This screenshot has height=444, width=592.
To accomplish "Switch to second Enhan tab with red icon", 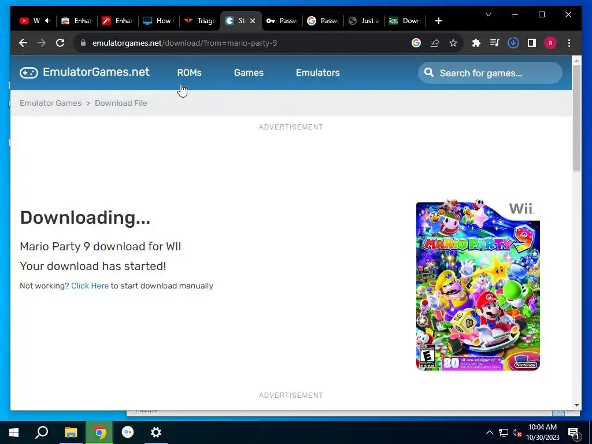I will tap(118, 21).
